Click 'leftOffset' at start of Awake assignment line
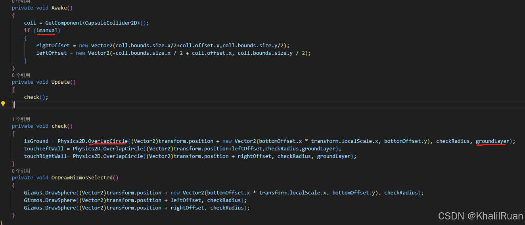 [52, 53]
